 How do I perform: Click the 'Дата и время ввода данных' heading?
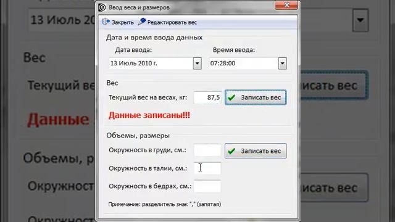(x=154, y=38)
